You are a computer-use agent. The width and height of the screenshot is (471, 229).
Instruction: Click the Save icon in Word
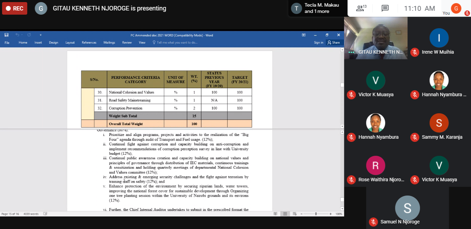click(x=6, y=35)
